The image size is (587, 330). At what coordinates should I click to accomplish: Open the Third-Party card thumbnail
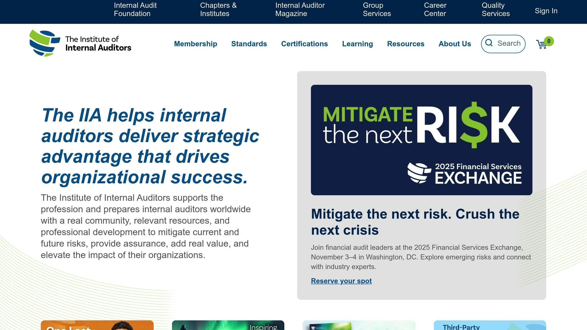tap(490, 325)
